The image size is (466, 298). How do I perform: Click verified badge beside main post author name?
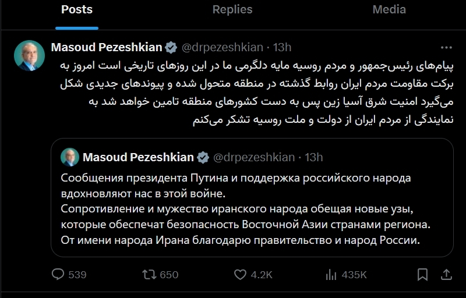[171, 47]
